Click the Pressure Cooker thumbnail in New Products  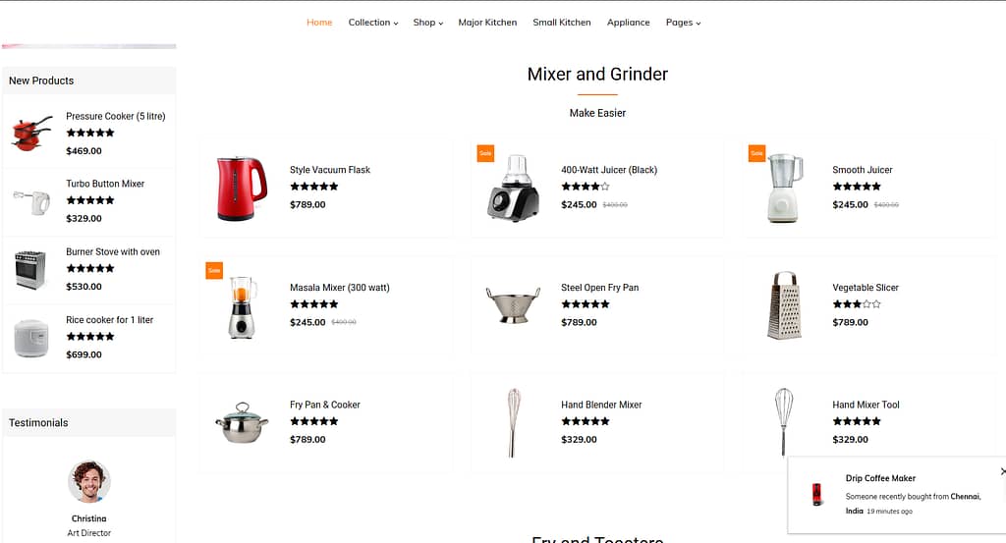31,134
